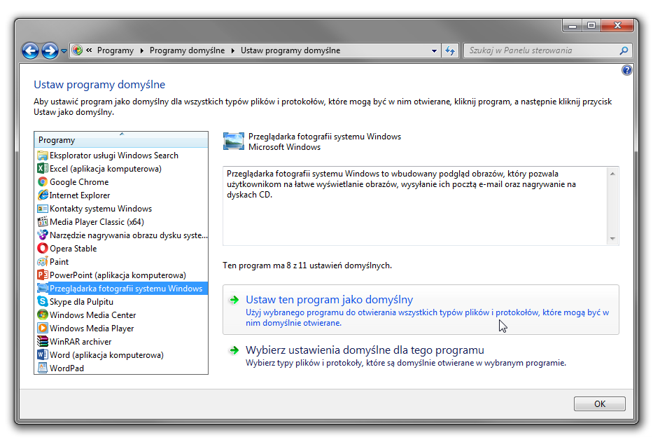This screenshot has height=442, width=660.
Task: Select Word (aplikacja komputerowa) in the list
Action: (121, 354)
